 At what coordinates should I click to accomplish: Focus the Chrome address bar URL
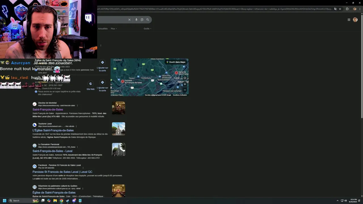(x=215, y=9)
